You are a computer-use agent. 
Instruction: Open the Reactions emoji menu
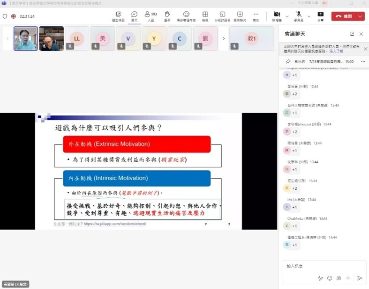click(x=186, y=16)
